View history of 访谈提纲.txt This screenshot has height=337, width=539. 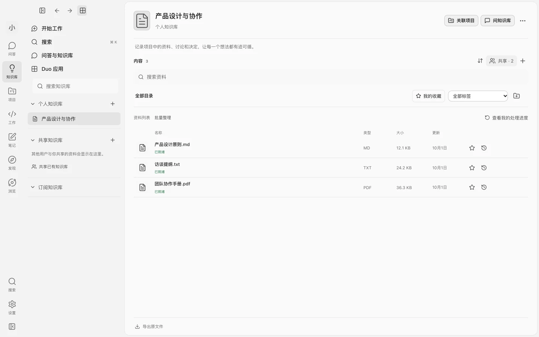coord(484,168)
